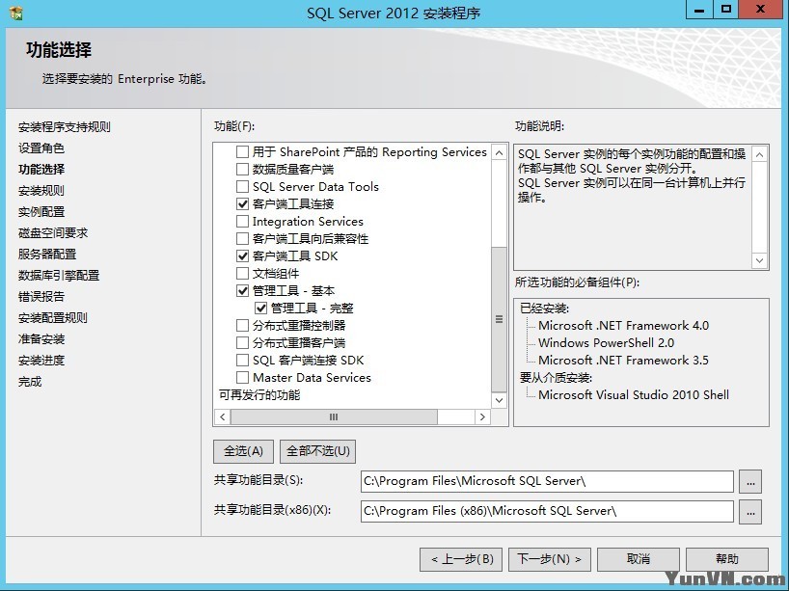Click the 全选(A) button

pos(243,451)
